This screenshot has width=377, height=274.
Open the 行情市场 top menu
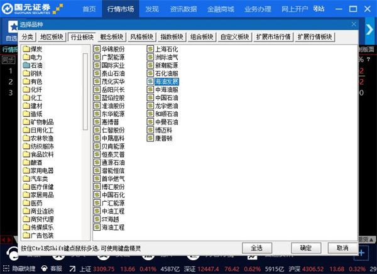pyautogui.click(x=121, y=9)
